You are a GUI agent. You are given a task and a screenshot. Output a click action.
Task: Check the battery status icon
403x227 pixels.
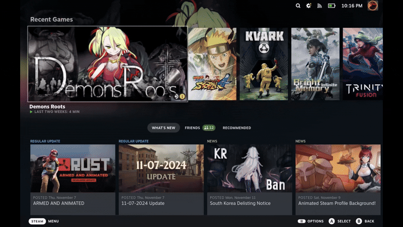click(x=331, y=6)
